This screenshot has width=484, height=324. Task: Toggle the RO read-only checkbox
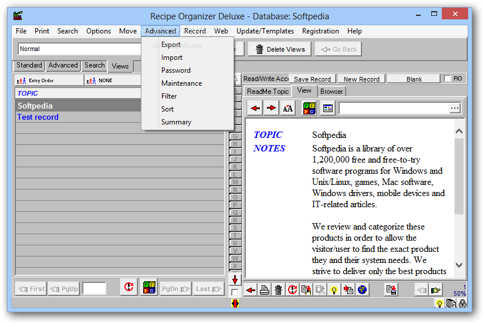(447, 79)
